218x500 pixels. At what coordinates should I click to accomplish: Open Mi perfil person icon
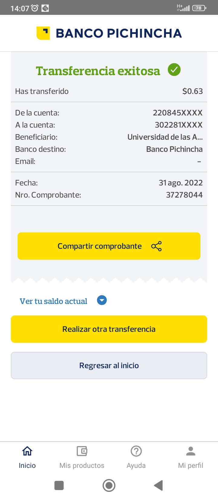click(191, 451)
